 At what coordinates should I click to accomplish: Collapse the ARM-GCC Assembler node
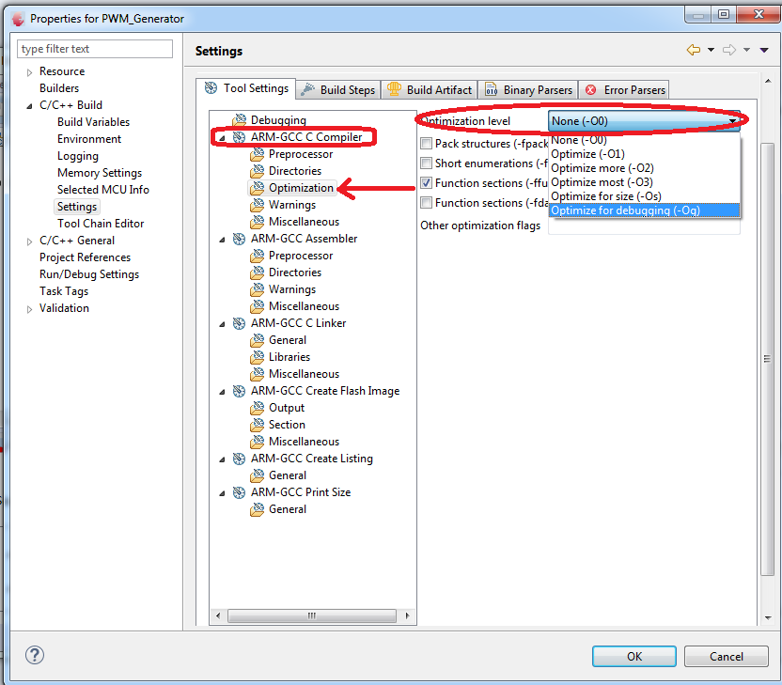point(222,240)
